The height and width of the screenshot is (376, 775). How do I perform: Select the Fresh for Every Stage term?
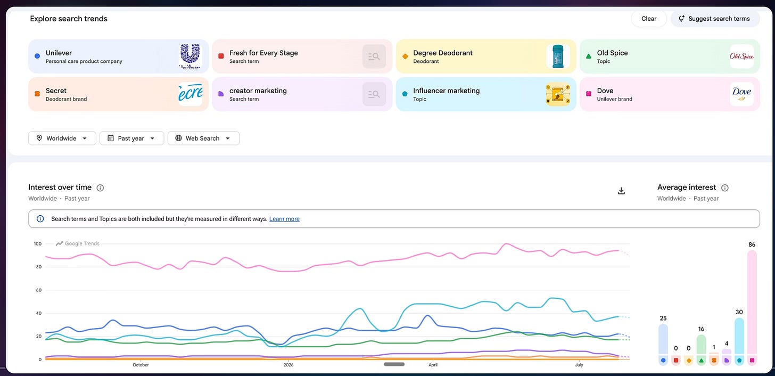[x=302, y=56]
